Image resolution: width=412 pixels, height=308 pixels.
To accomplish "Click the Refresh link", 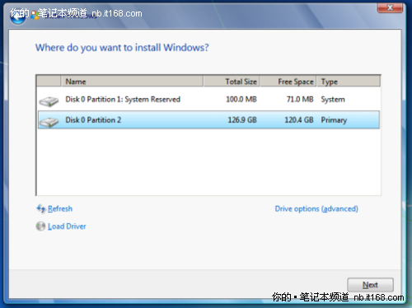I will coord(60,209).
